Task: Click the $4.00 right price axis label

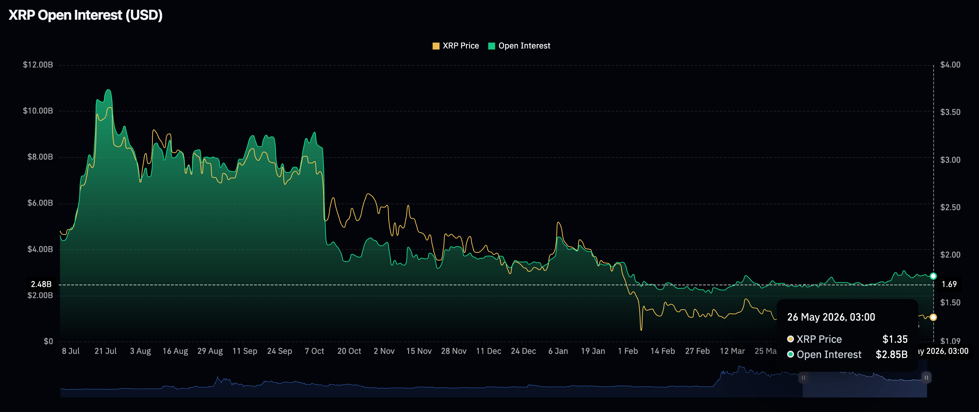Action: click(x=950, y=64)
